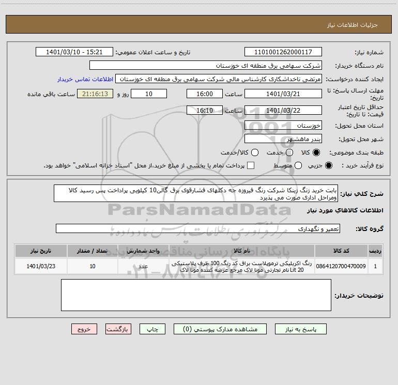
Task: Toggle the اسناد خزانه اسلامی payment checkbox
Action: click(251, 165)
